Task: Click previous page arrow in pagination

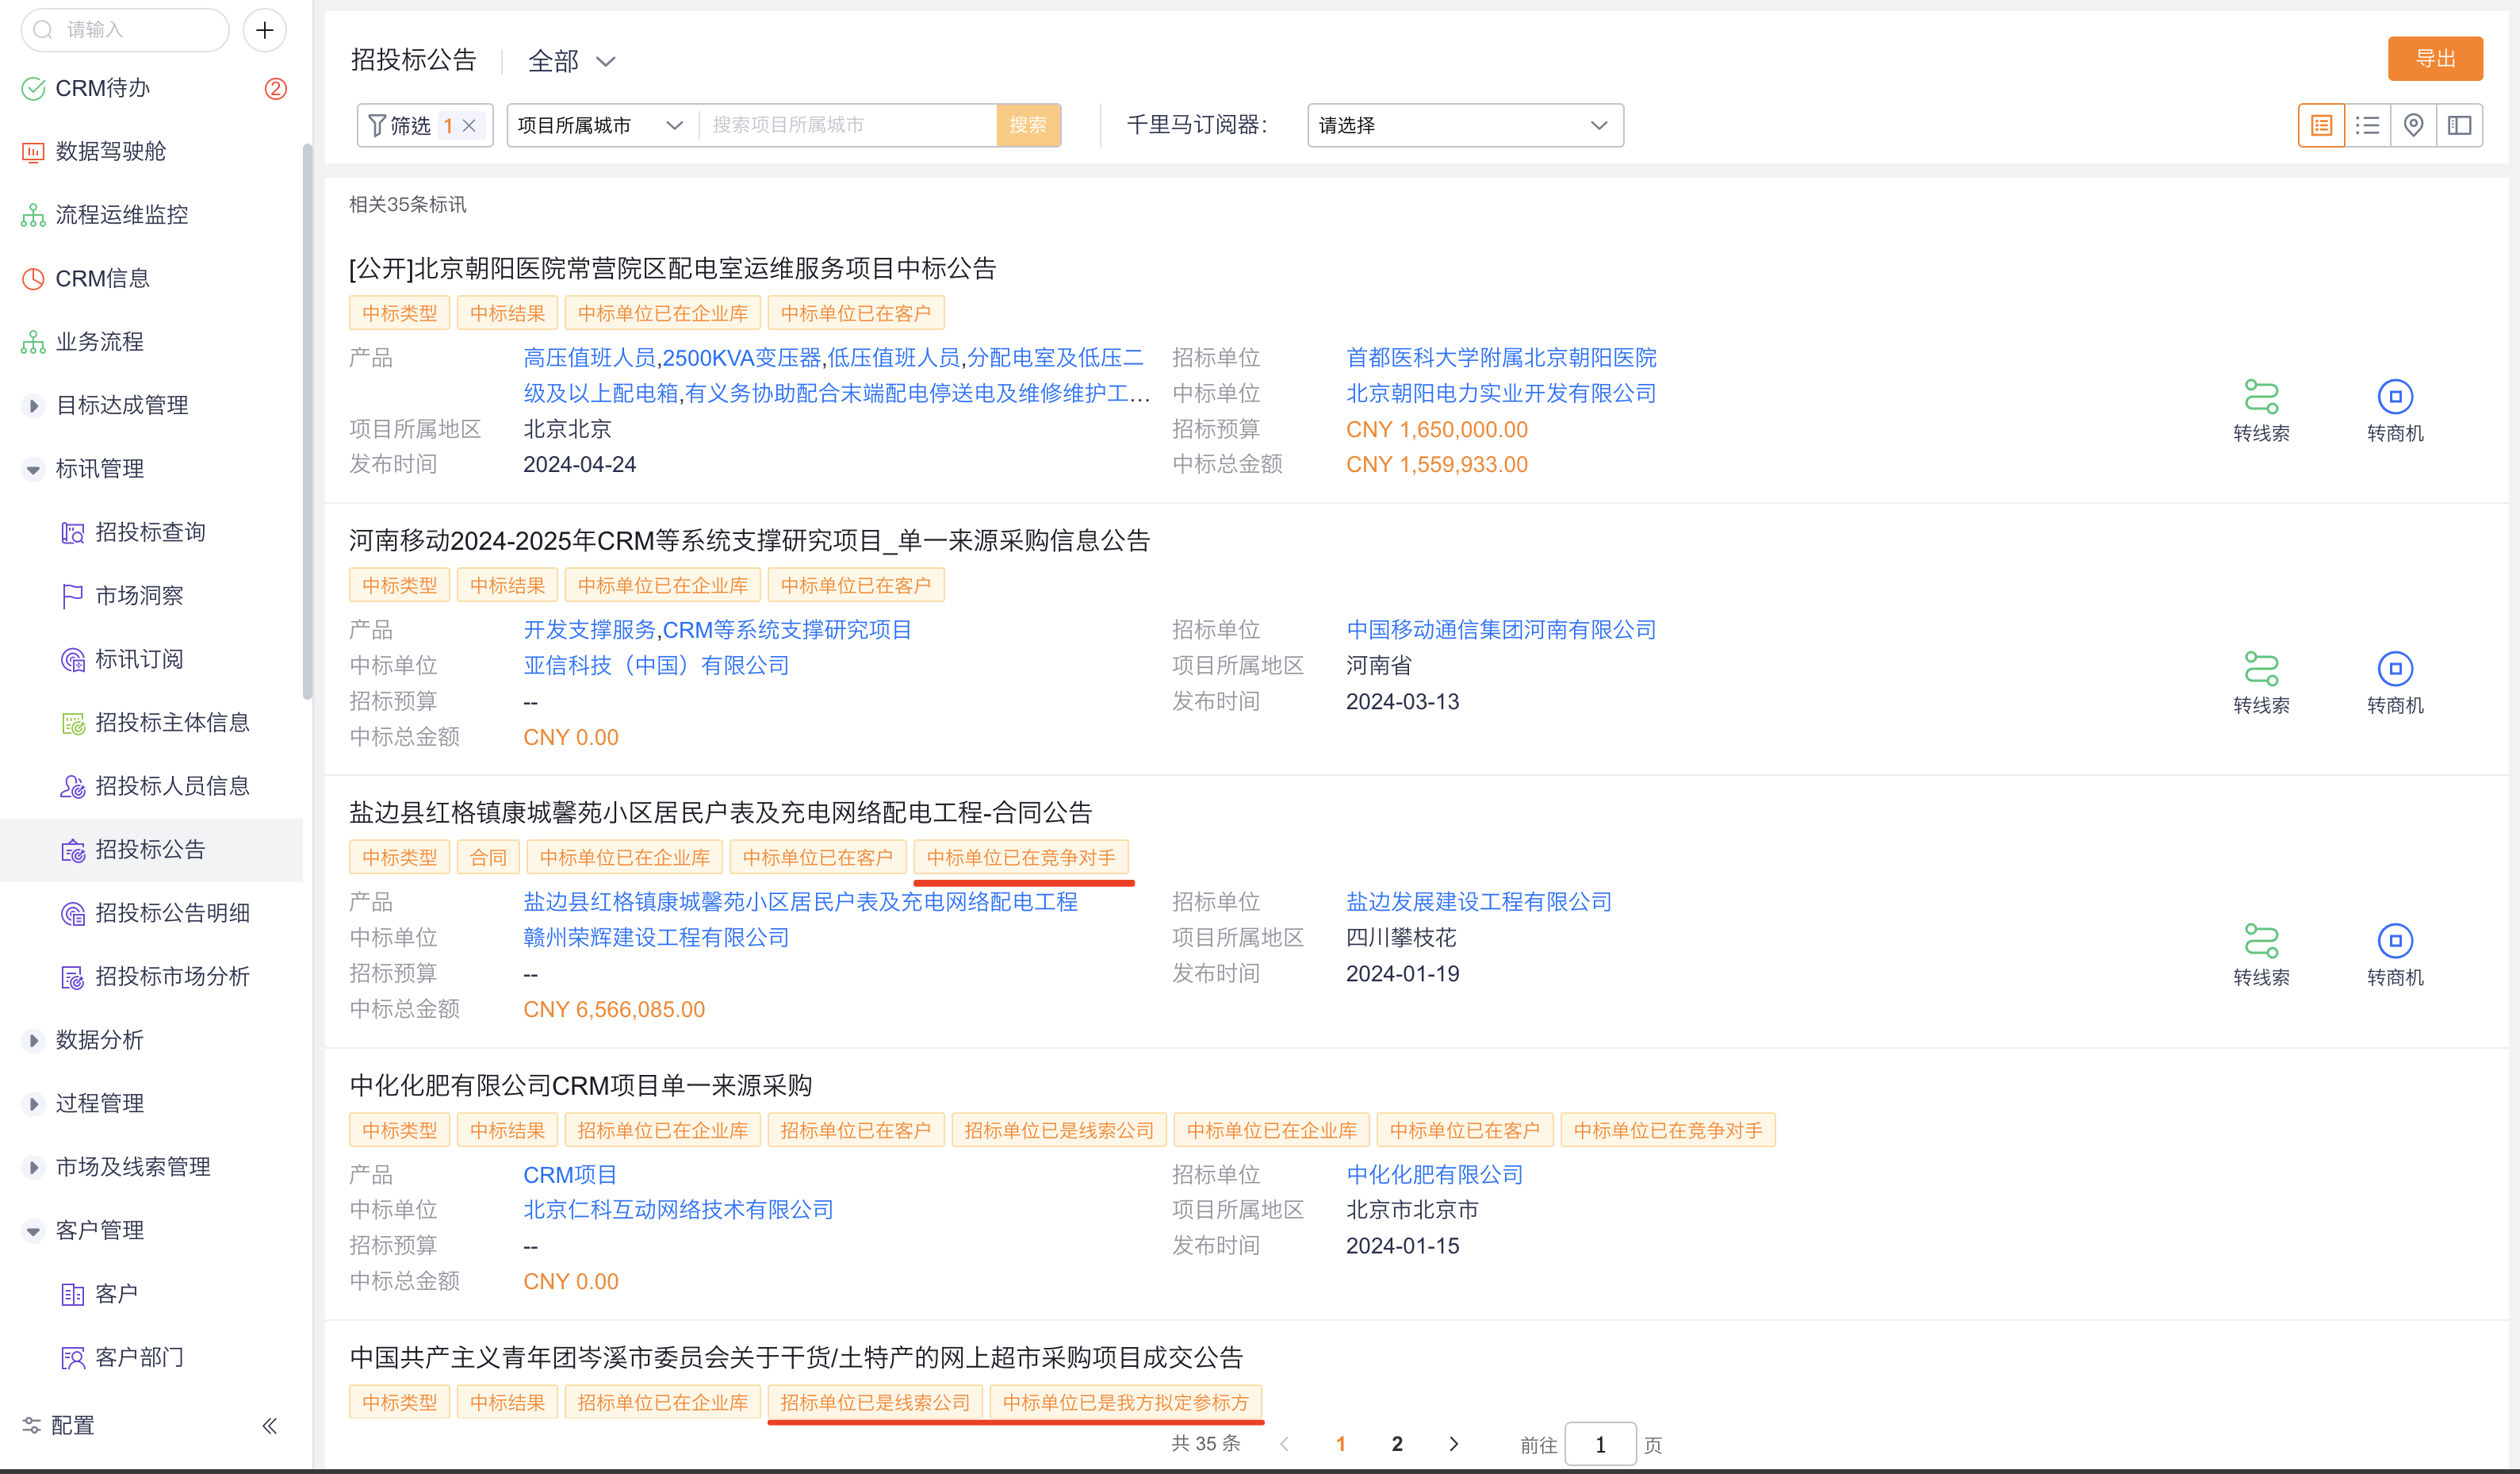Action: coord(1284,1444)
